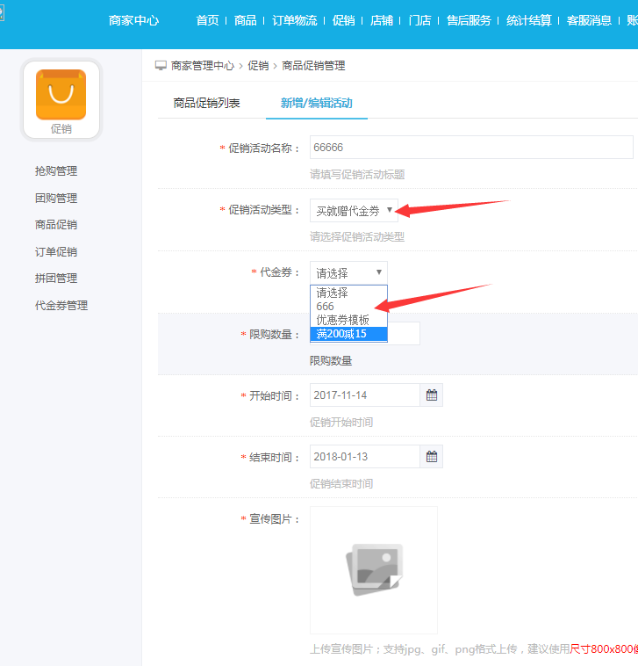Open 拼团管理 from the left menu
Image resolution: width=638 pixels, height=666 pixels.
[x=56, y=279]
